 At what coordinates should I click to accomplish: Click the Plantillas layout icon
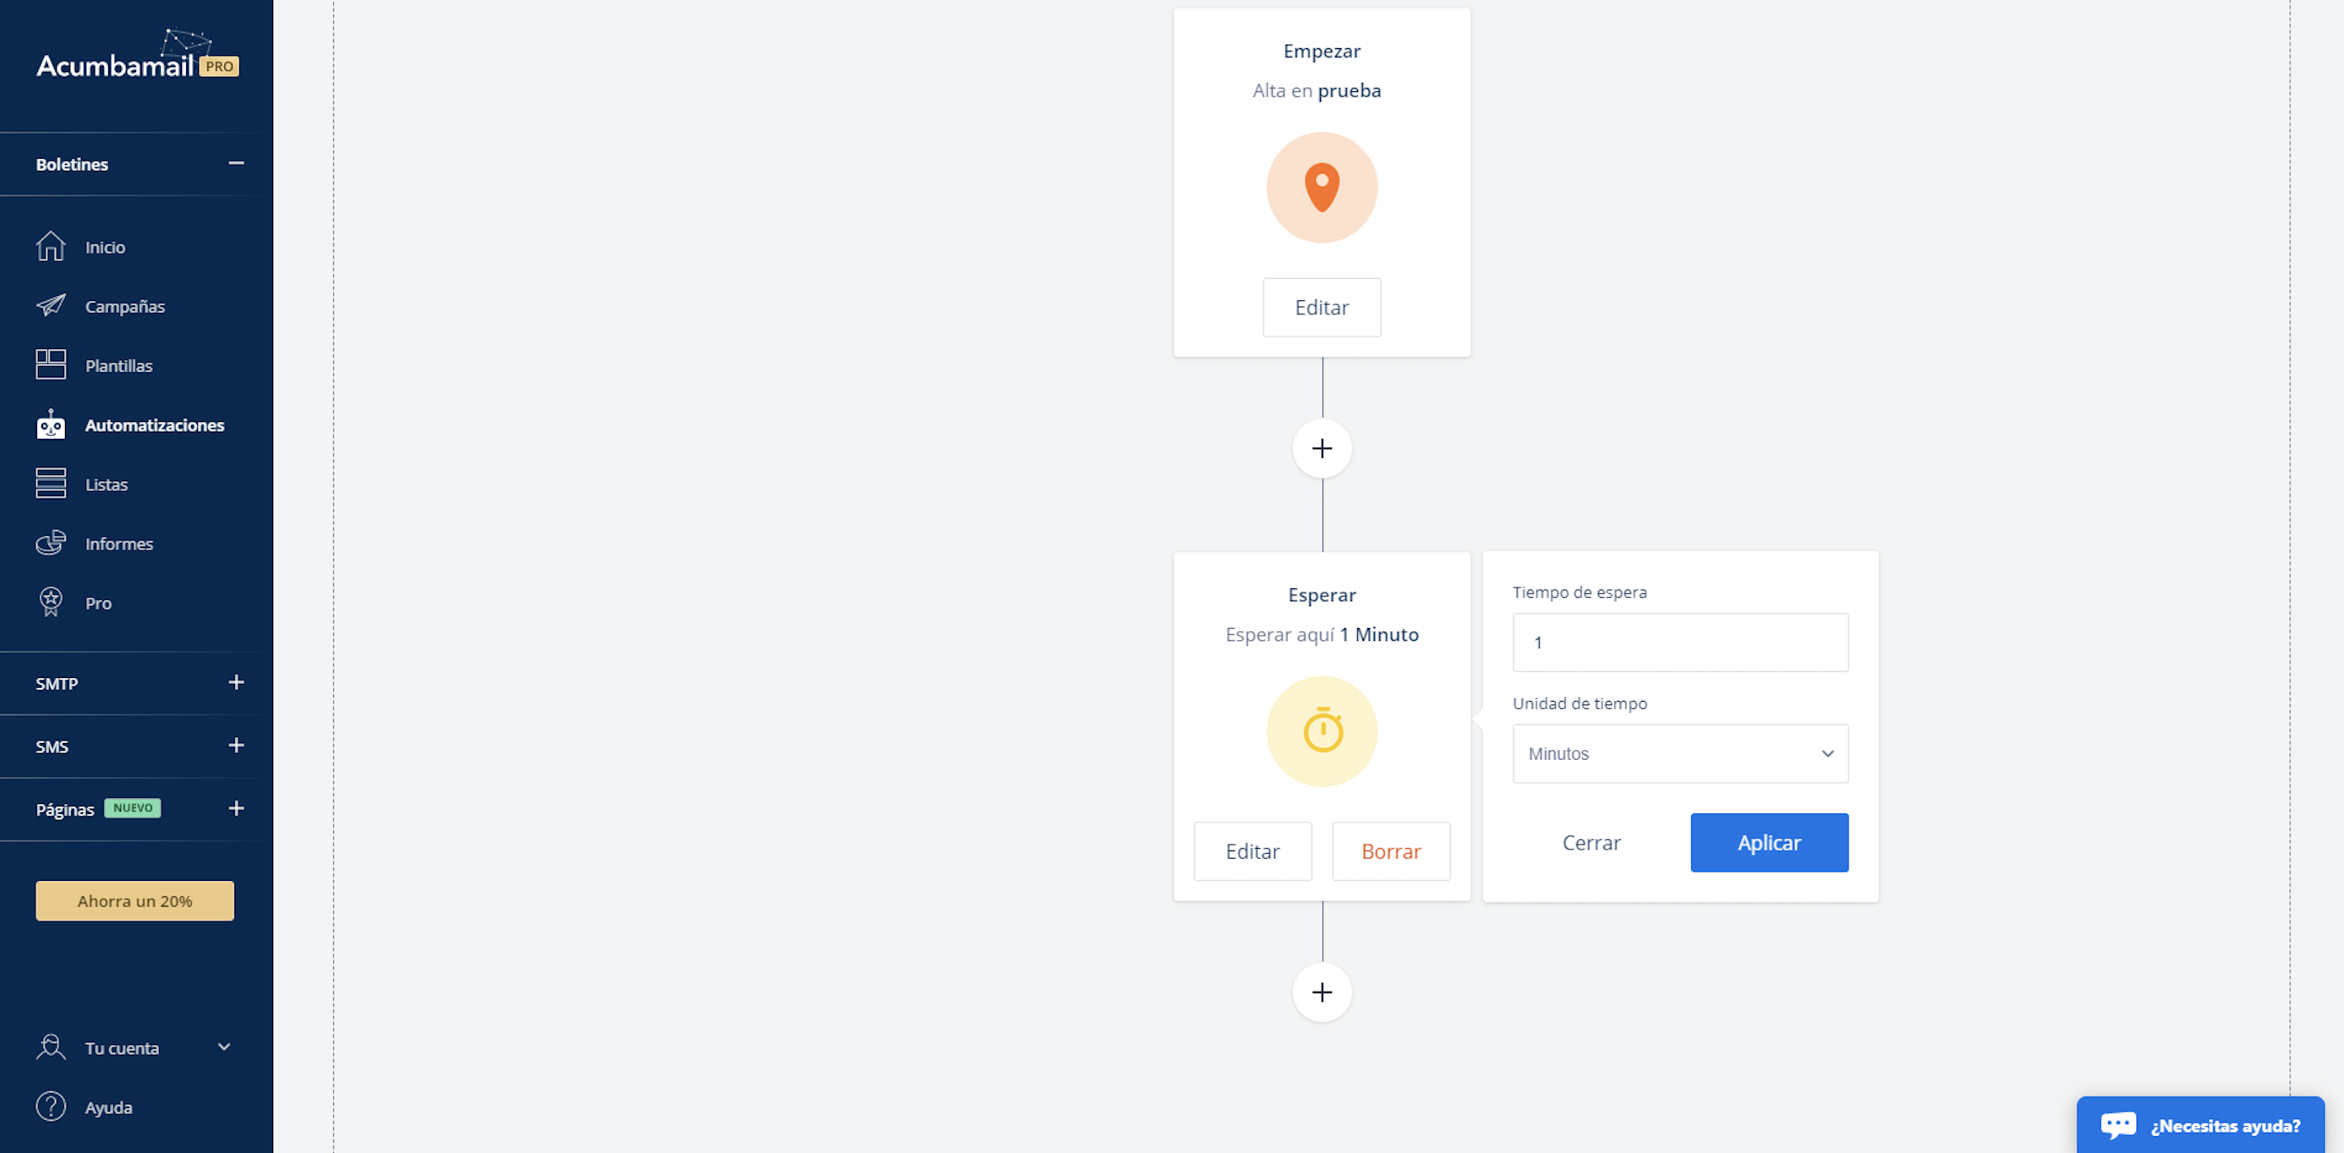click(x=51, y=364)
